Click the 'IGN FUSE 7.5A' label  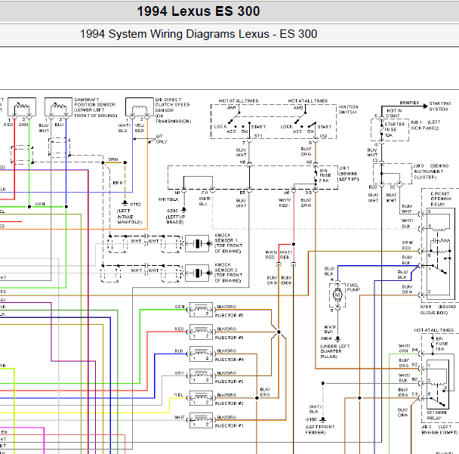pyautogui.click(x=325, y=175)
